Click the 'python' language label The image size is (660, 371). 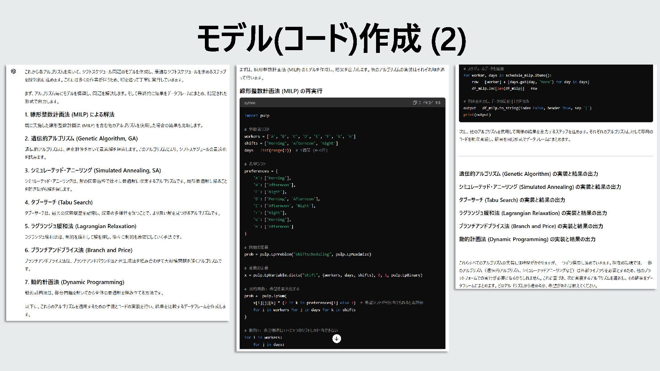[250, 103]
